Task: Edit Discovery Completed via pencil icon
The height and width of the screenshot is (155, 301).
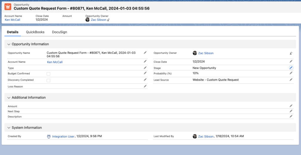Action: (145, 80)
